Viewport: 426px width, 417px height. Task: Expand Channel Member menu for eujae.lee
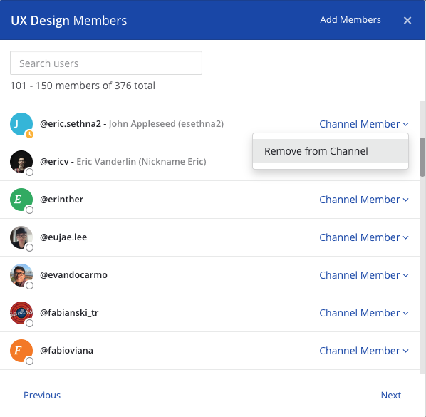point(364,237)
